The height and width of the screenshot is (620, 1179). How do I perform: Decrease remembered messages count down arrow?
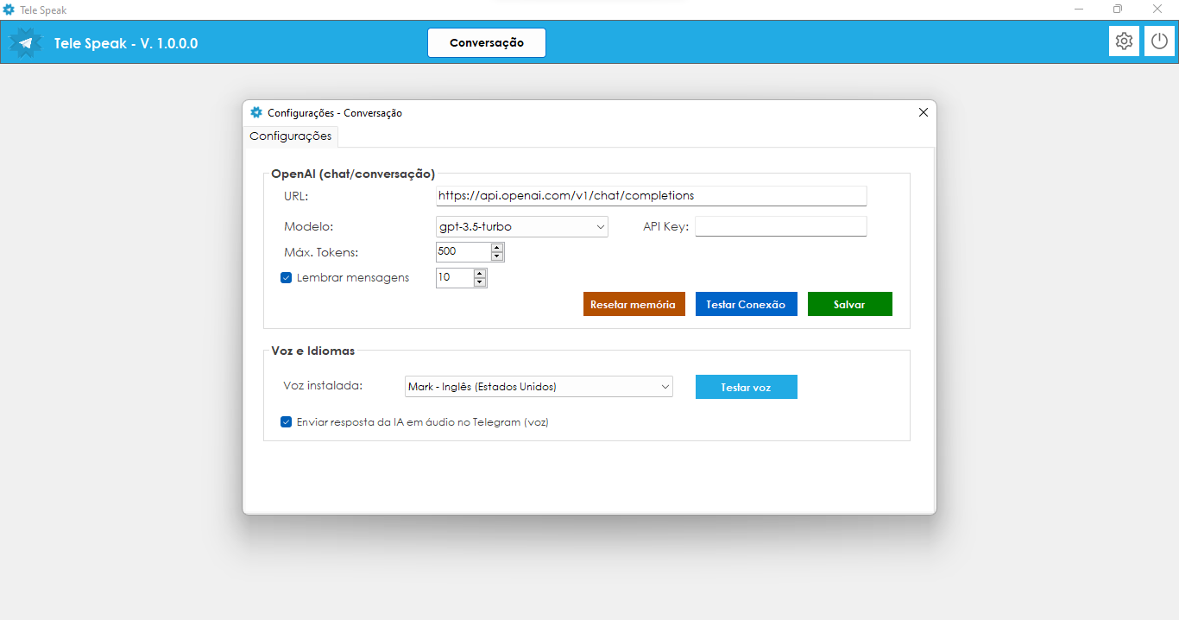coord(480,282)
